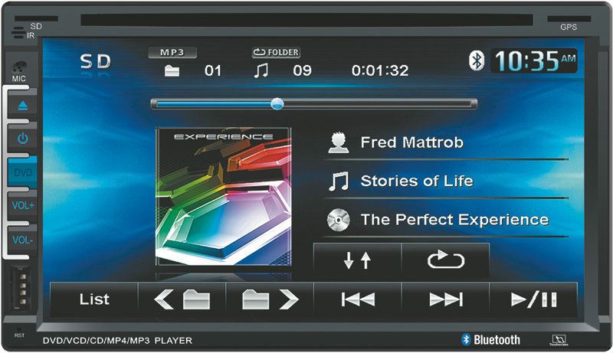Image resolution: width=613 pixels, height=353 pixels.
Task: Skip to the previous track
Action: (x=357, y=299)
